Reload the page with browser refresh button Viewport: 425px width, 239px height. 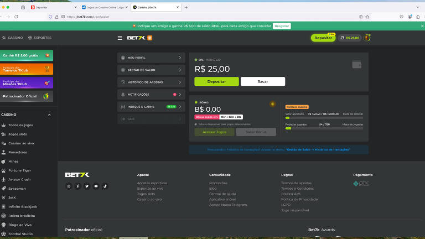(x=16, y=17)
